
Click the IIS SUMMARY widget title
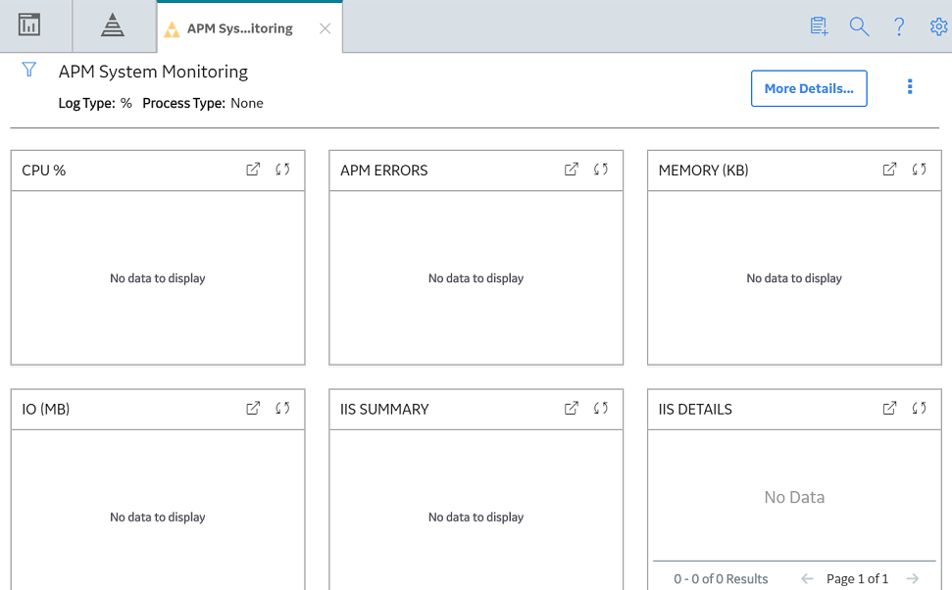point(384,409)
